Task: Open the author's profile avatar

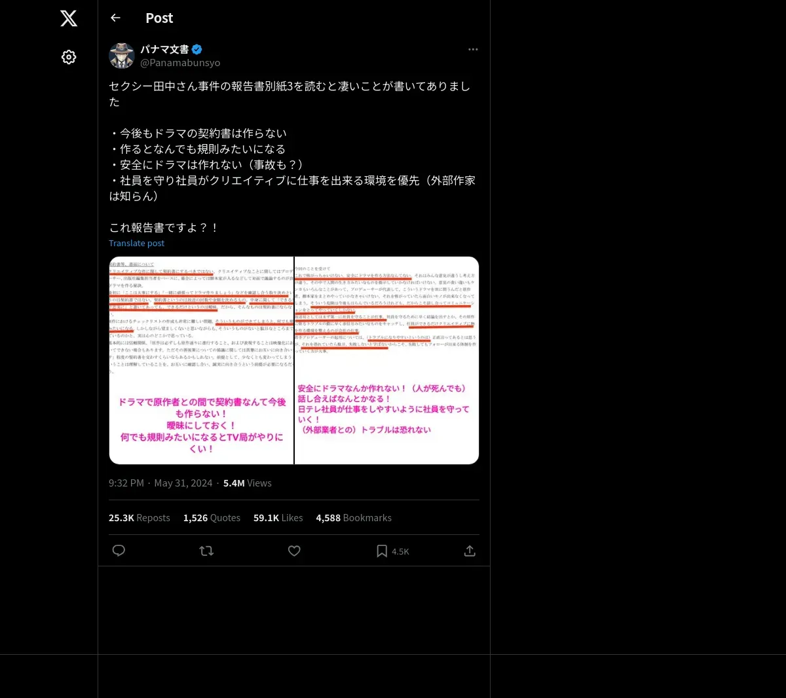Action: [x=122, y=56]
